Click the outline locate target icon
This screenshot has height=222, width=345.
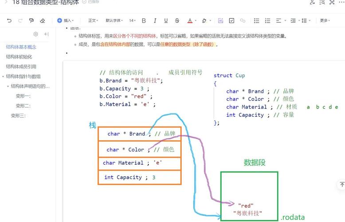[x=35, y=34]
